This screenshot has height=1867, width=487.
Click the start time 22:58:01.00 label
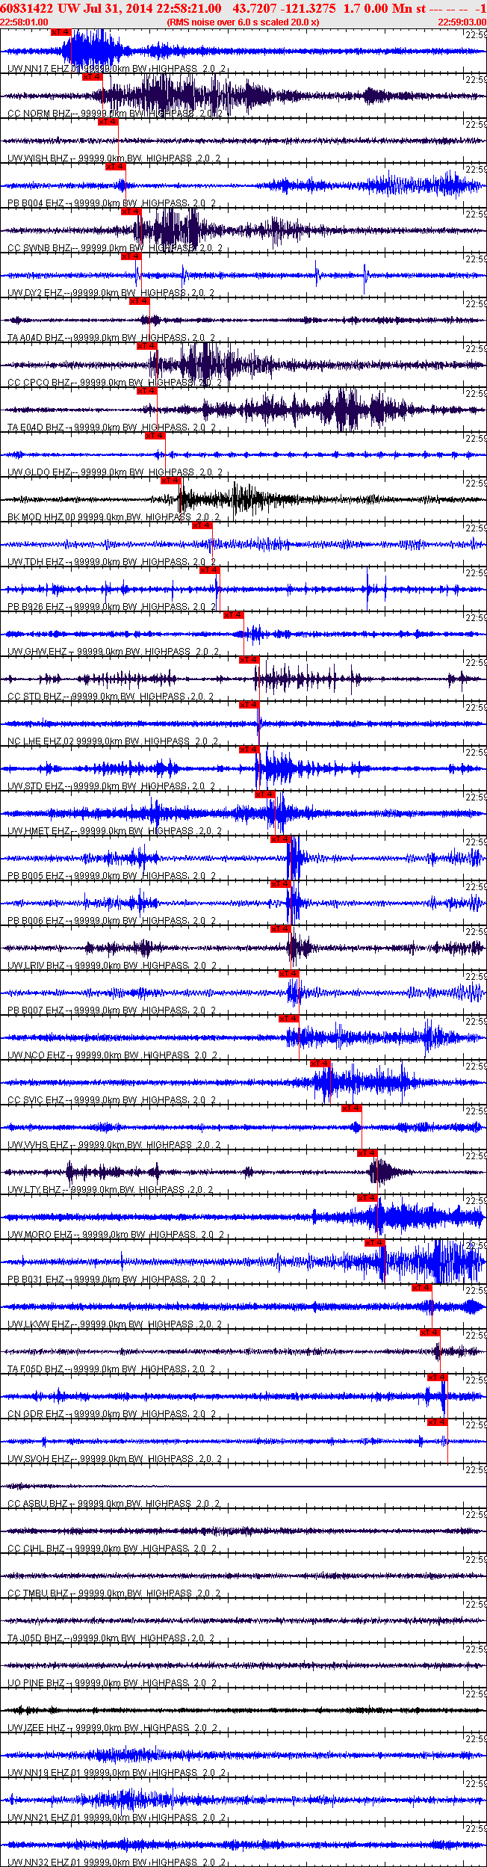point(24,22)
